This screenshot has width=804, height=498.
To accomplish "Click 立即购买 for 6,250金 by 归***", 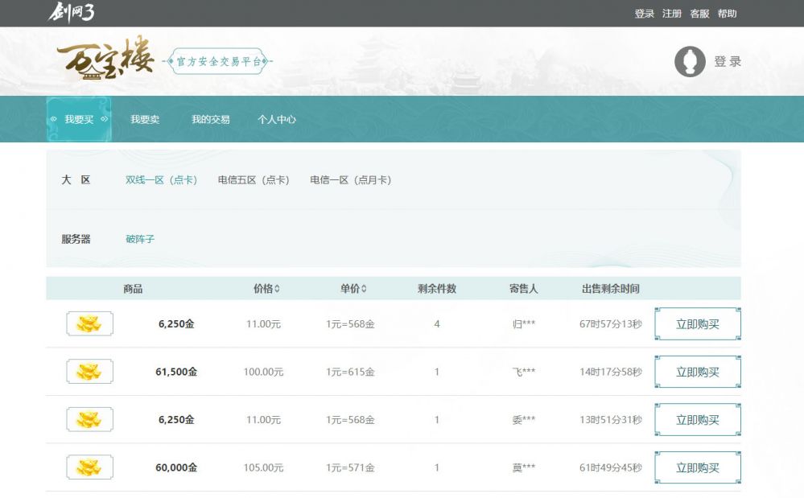I will click(x=698, y=323).
